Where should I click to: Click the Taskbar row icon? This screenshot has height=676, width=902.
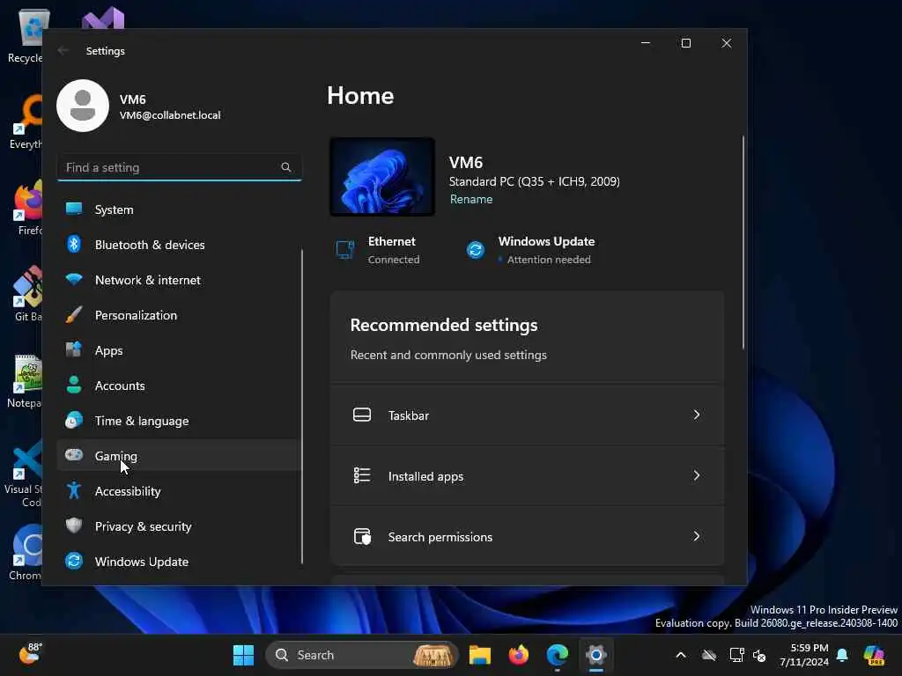362,415
